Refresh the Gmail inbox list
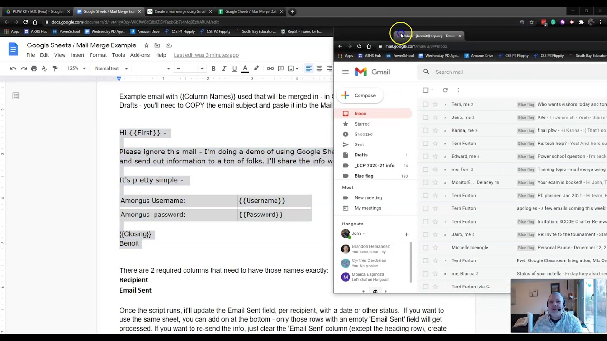Screen dimensions: 607x341 445,90
